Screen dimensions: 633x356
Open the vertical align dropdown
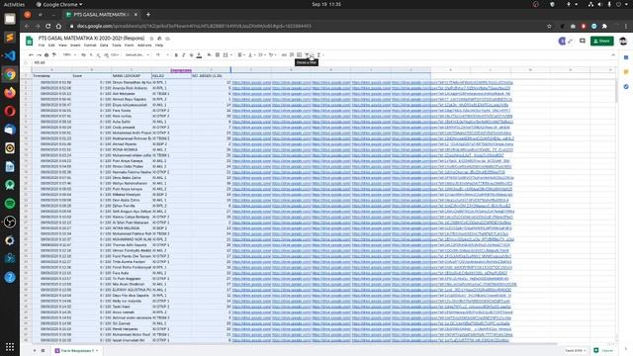click(x=251, y=55)
